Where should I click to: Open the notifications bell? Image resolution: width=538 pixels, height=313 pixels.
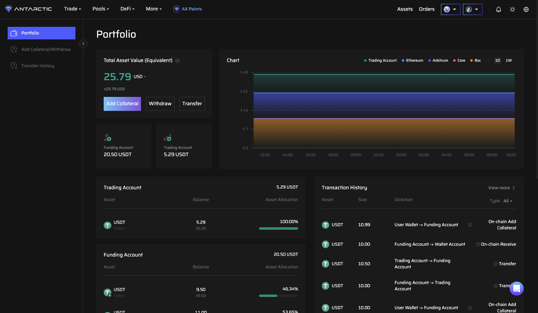[x=499, y=9]
